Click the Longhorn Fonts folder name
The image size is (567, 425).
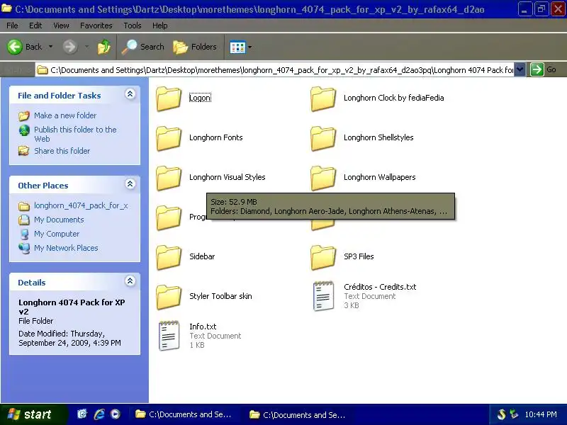pos(216,137)
